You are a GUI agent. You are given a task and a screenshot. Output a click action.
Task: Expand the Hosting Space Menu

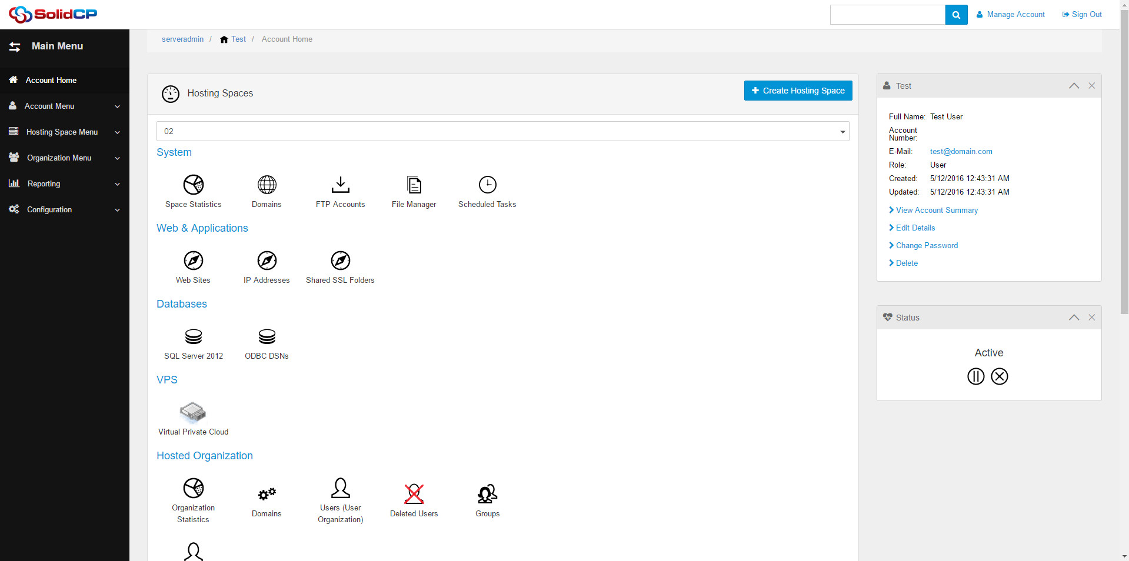coord(65,132)
